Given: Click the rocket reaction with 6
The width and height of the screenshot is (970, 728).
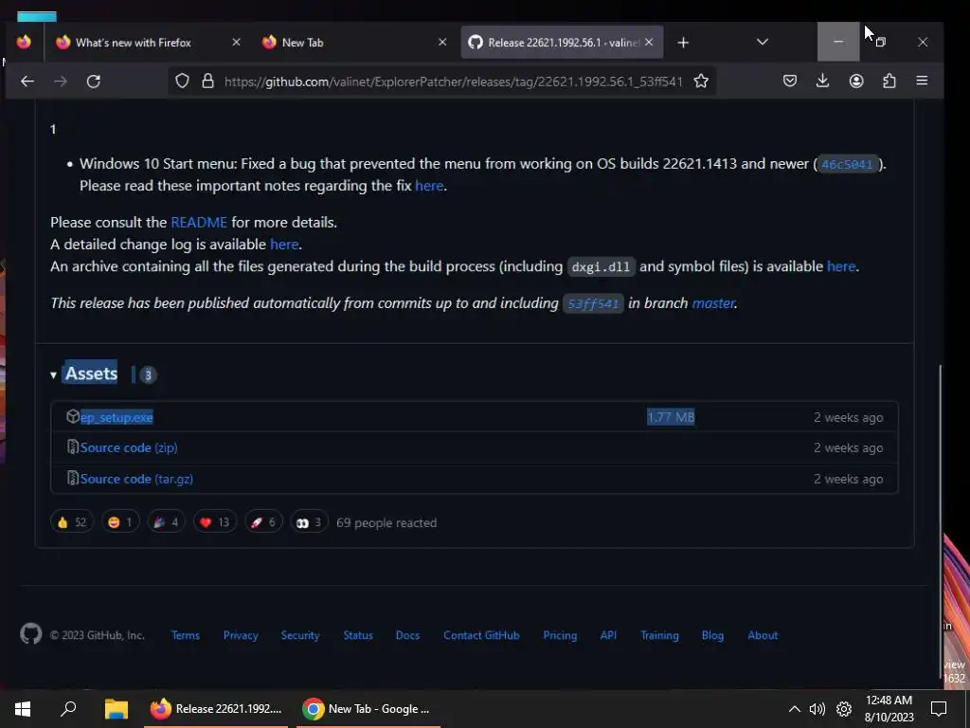Looking at the screenshot, I should coord(263,522).
